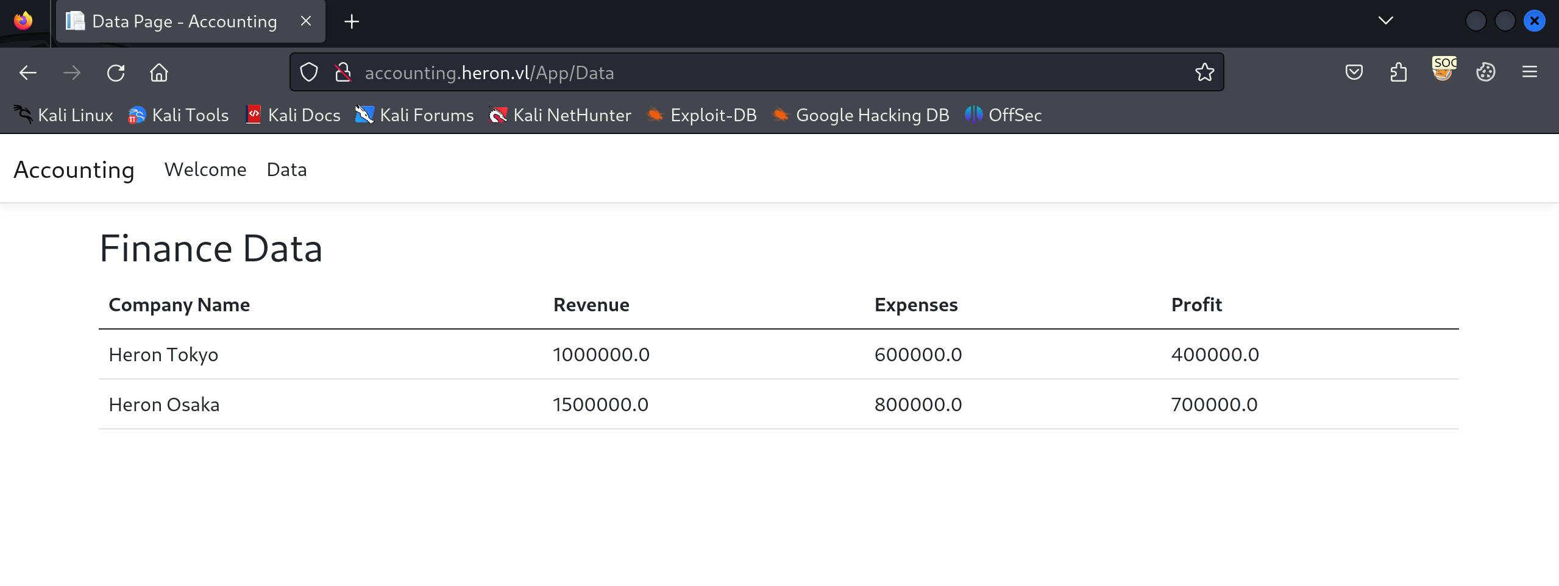The image size is (1559, 586).
Task: Open the Extensions puzzle piece icon
Action: coord(1398,72)
